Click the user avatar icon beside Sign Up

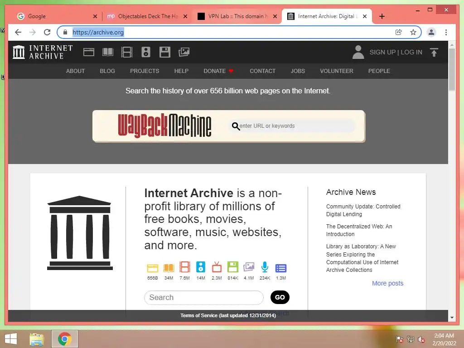point(358,52)
